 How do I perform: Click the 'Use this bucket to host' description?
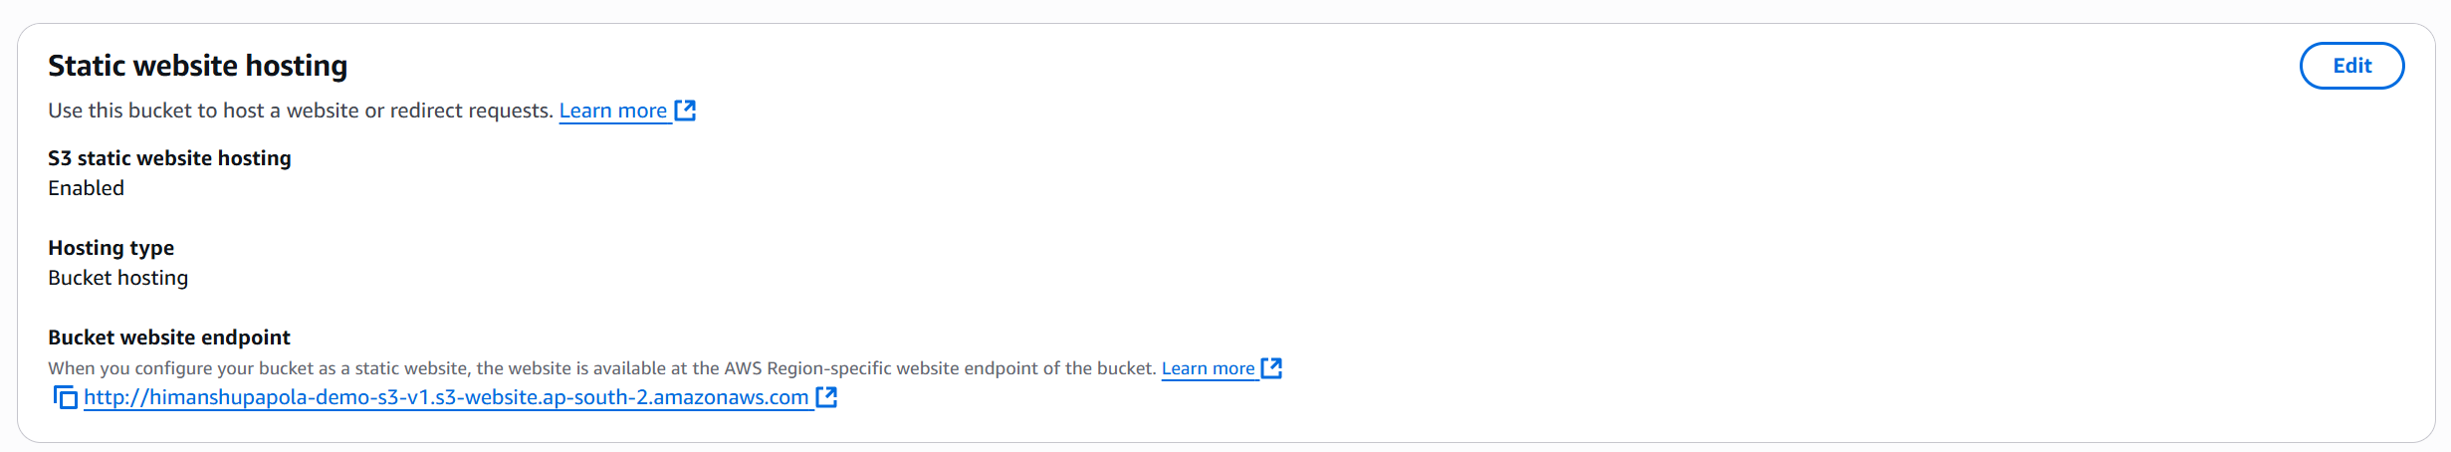[x=300, y=111]
